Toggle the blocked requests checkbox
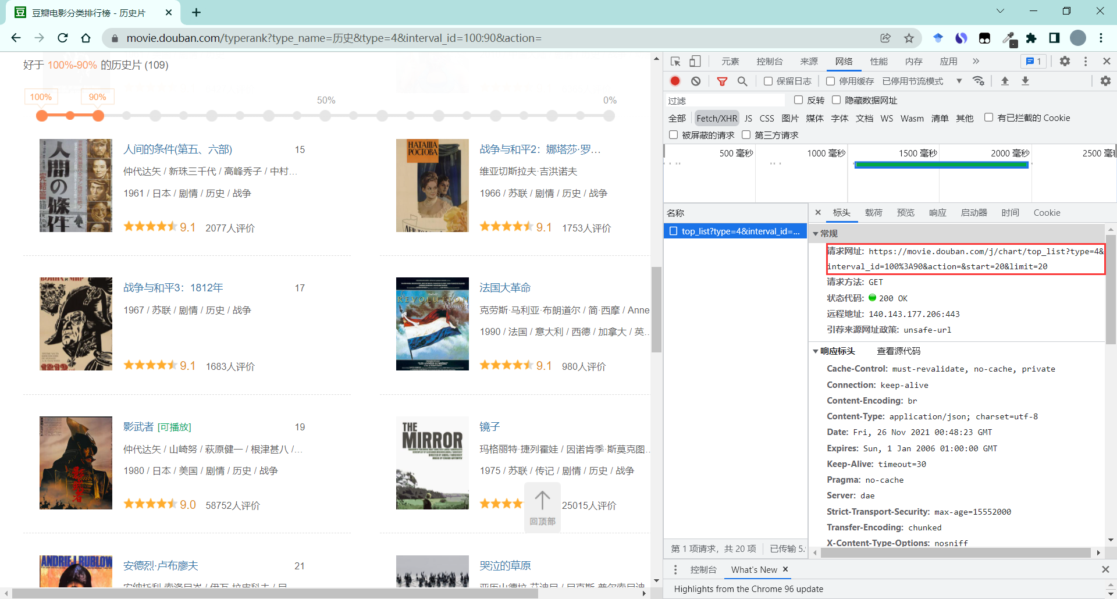The width and height of the screenshot is (1117, 599). pyautogui.click(x=673, y=135)
